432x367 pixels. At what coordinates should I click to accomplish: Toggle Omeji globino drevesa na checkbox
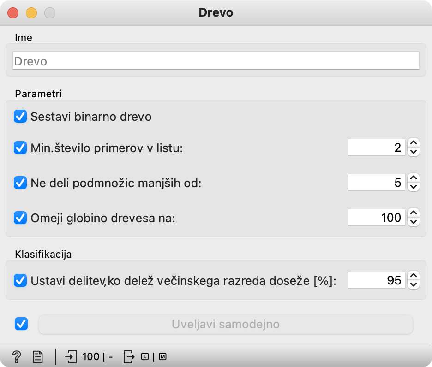click(x=20, y=218)
